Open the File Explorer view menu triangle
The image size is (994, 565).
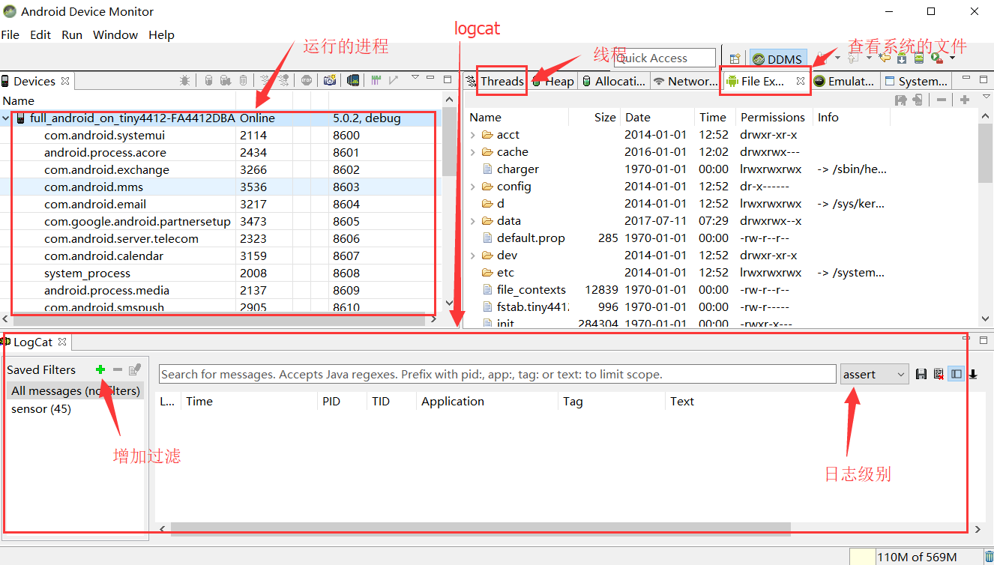pos(987,97)
